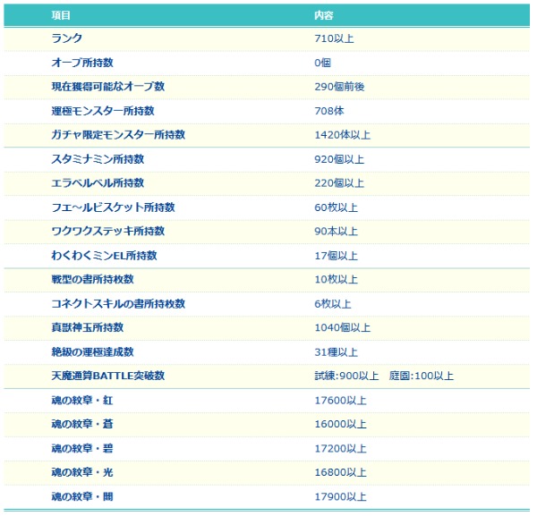Select the value 710以上

(x=334, y=38)
